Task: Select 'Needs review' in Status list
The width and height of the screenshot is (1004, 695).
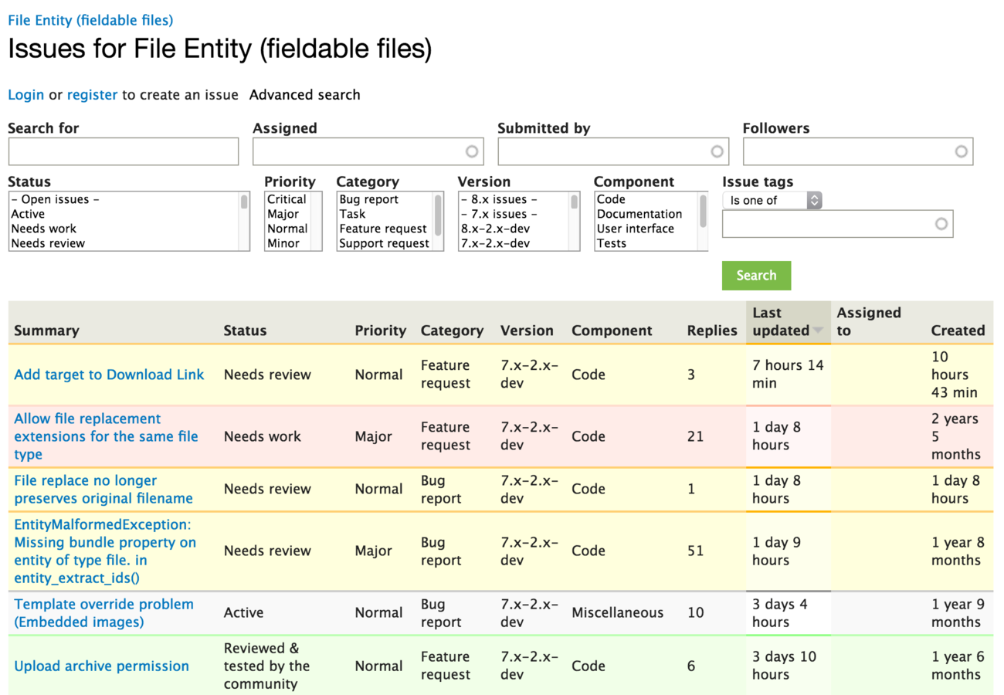Action: 48,243
